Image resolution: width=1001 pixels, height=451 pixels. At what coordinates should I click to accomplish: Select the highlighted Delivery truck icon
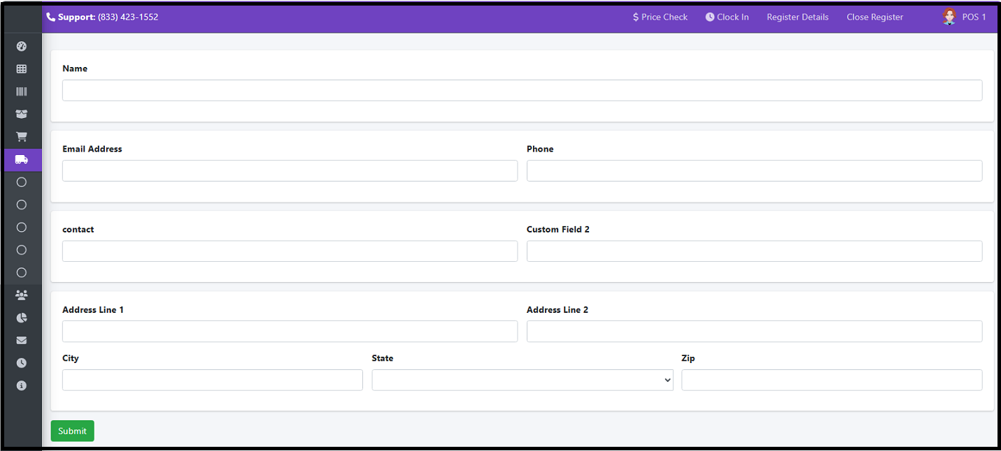point(21,159)
